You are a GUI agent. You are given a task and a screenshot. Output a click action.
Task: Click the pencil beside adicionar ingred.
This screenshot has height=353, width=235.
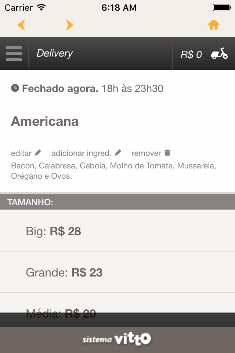(118, 153)
